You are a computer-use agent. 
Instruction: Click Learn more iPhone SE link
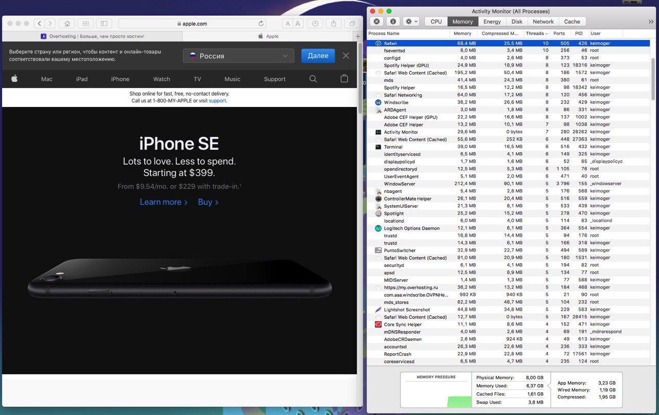point(163,202)
